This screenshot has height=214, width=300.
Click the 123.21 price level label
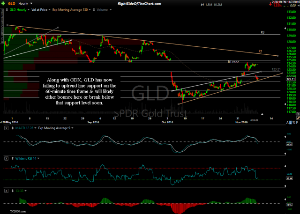[276, 70]
